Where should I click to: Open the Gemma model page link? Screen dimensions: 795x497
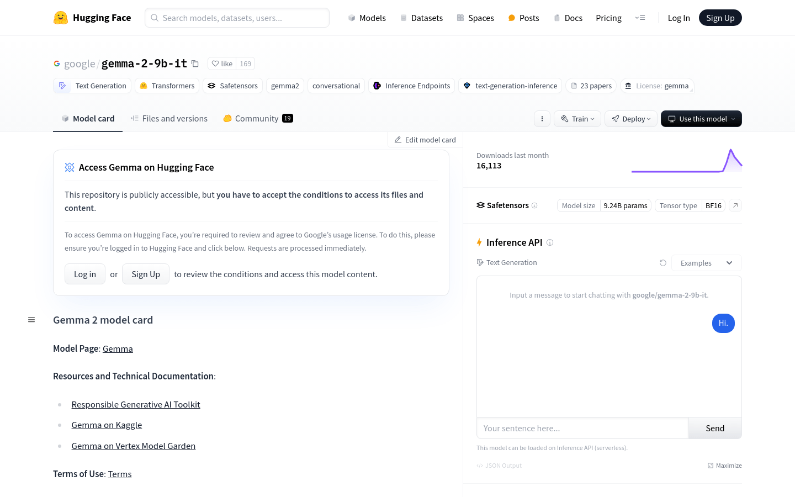118,348
